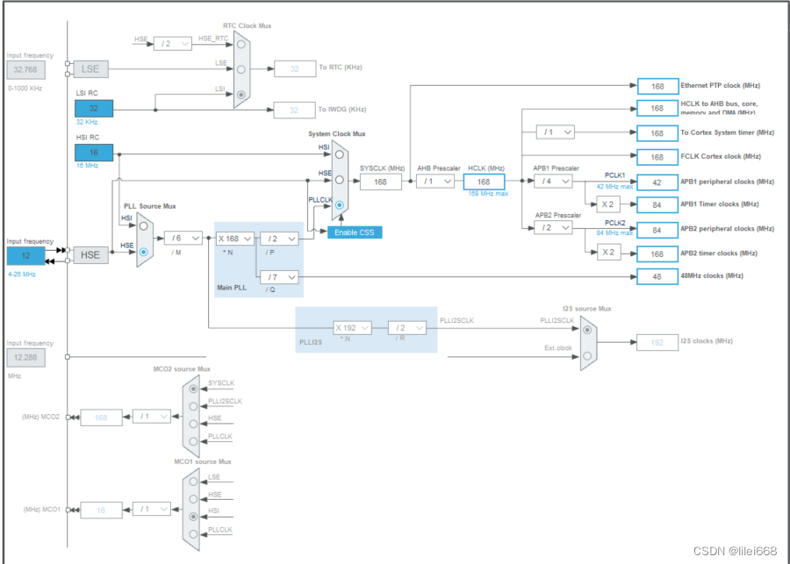Select HSI in System Clock Mux
The height and width of the screenshot is (564, 790).
click(340, 154)
